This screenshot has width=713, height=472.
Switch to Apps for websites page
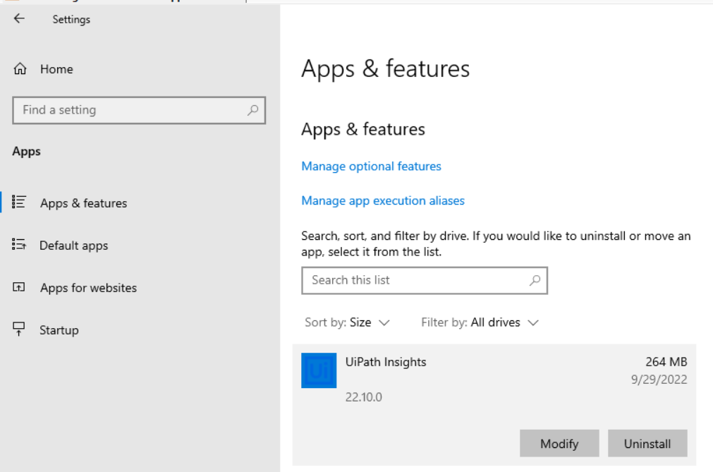pos(88,288)
